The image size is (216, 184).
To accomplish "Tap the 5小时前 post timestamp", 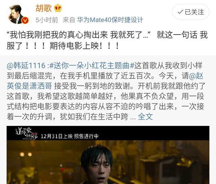I will click(x=47, y=20).
